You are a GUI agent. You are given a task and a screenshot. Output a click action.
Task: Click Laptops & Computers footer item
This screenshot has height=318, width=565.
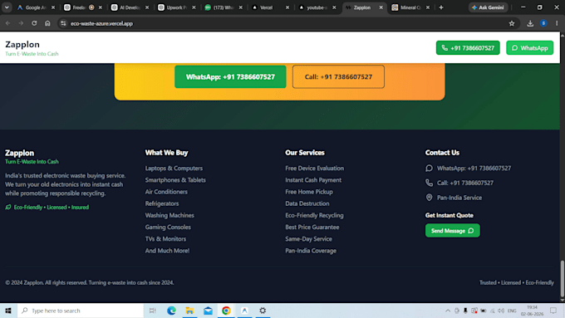tap(174, 169)
